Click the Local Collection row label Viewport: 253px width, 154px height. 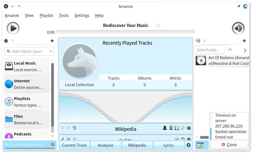79,85
